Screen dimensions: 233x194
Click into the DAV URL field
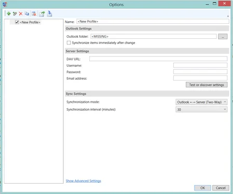tap(158, 58)
